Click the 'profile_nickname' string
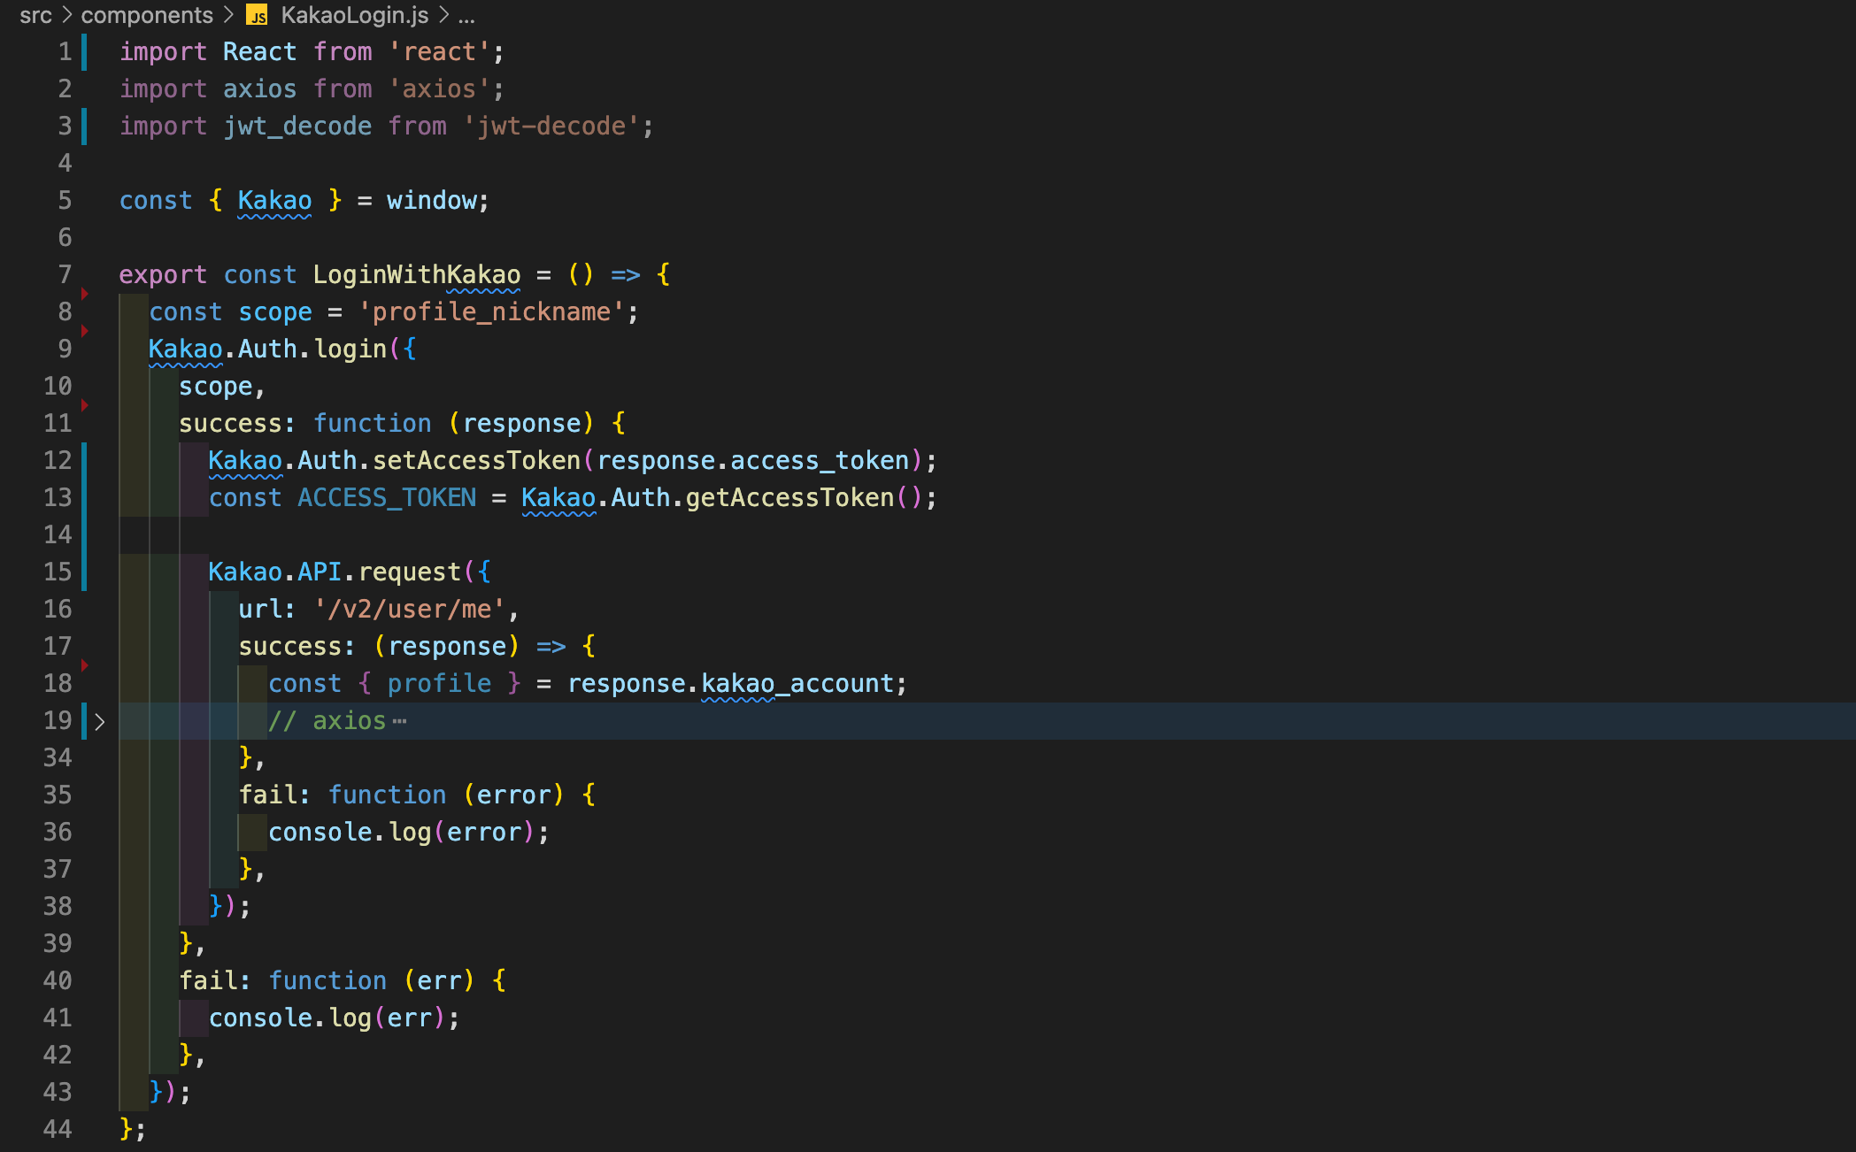Viewport: 1856px width, 1152px height. coord(491,312)
